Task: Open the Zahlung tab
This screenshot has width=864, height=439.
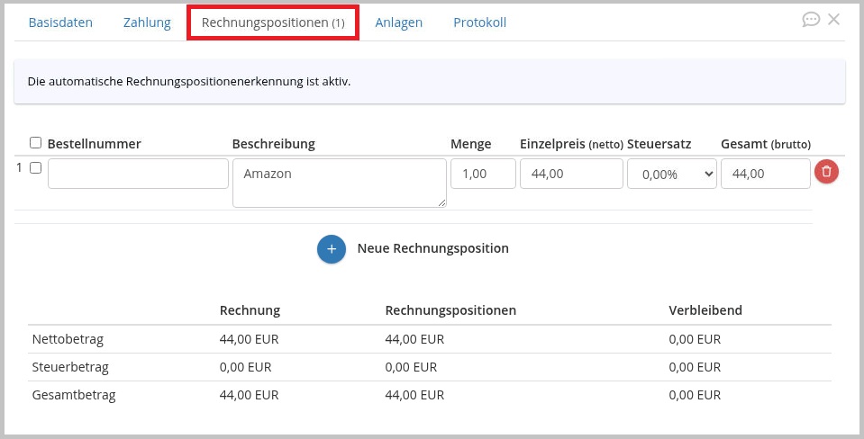Action: click(147, 22)
